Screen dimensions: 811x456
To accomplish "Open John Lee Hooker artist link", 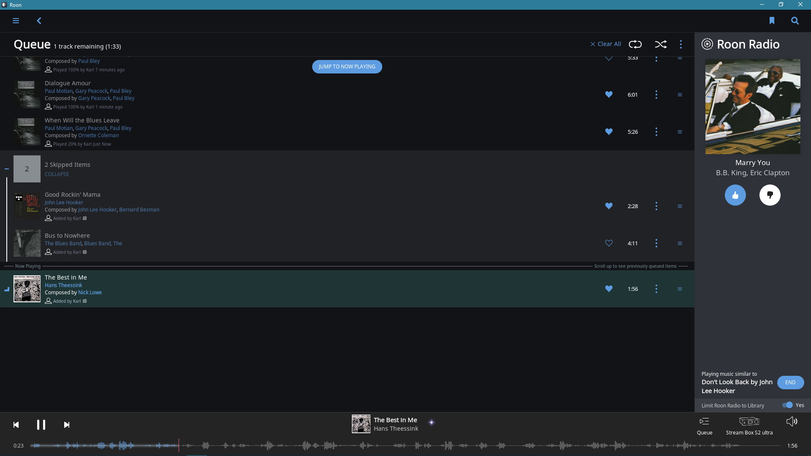I will pyautogui.click(x=64, y=202).
